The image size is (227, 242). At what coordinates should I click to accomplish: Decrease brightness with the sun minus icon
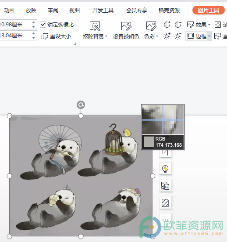point(178,36)
